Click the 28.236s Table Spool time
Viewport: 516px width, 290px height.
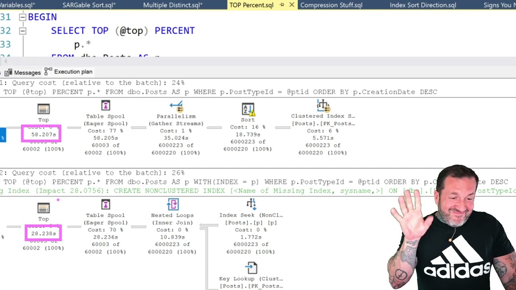click(x=106, y=237)
